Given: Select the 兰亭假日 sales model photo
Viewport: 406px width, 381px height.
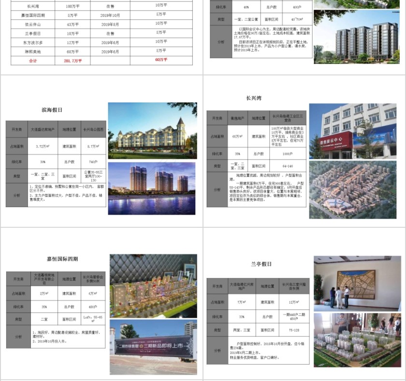Looking at the screenshot, I should pos(357,340).
